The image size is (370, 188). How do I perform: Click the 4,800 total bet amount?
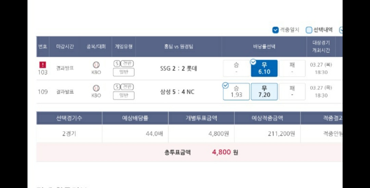coord(221,152)
